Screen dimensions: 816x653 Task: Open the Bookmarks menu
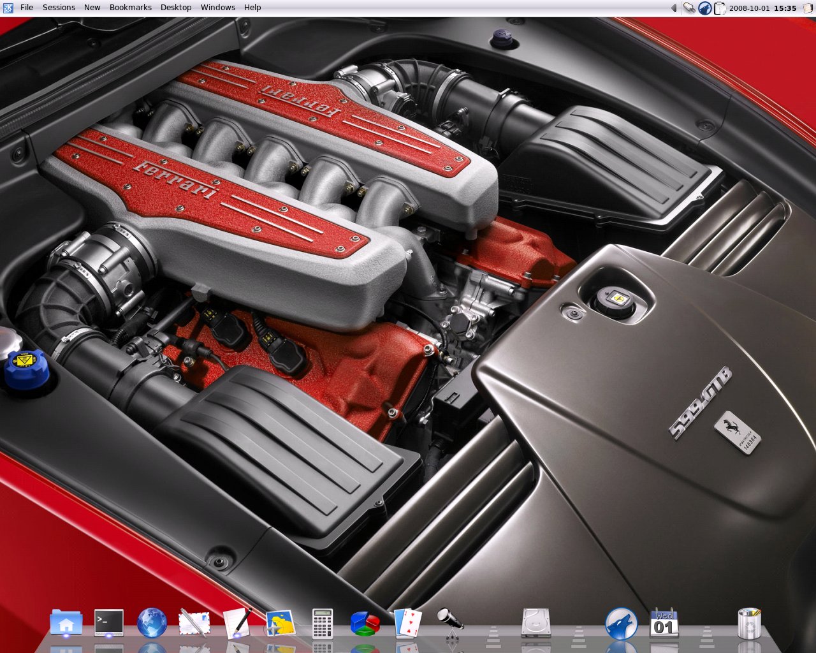tap(131, 8)
